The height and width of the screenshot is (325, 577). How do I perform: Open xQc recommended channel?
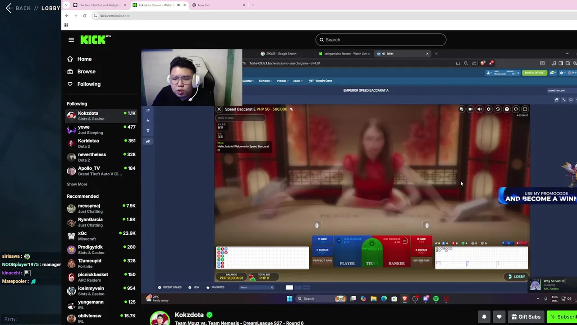101,236
